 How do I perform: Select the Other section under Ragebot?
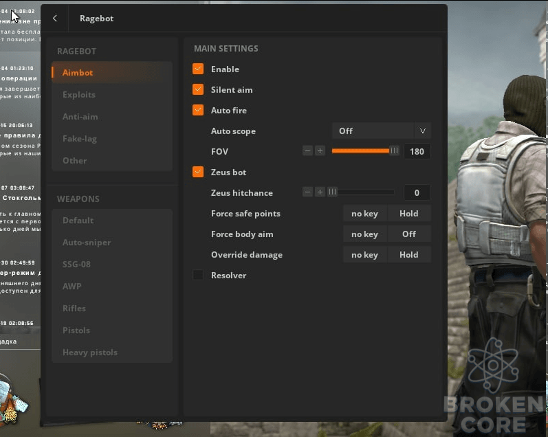click(112, 161)
